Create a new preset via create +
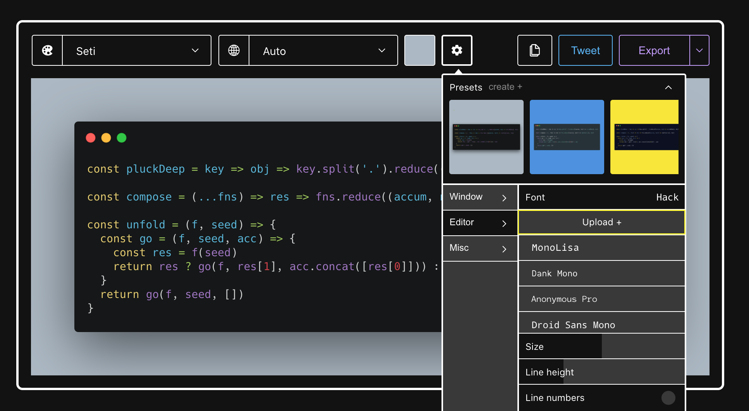 click(x=505, y=87)
